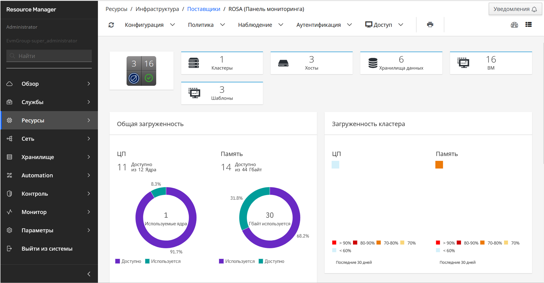Click the notifications bell icon
The width and height of the screenshot is (544, 283).
534,9
